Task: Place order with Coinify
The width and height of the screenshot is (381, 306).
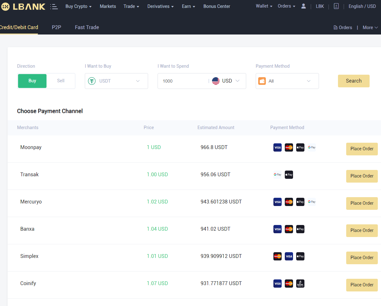Action: pyautogui.click(x=362, y=285)
